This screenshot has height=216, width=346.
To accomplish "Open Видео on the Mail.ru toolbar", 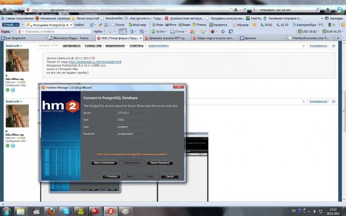I will tap(184, 25).
